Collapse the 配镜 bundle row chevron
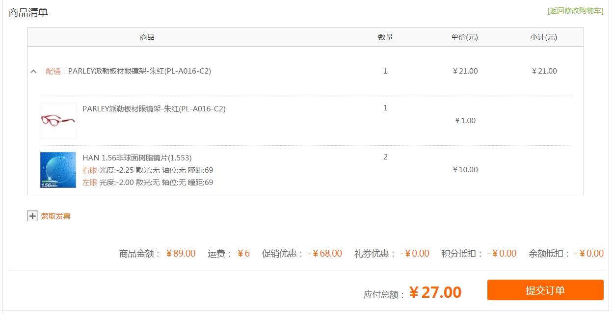Viewport: 614px width, 314px height. point(33,71)
